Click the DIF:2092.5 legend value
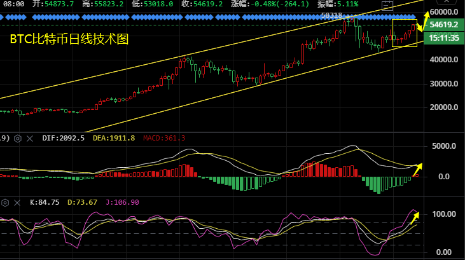 tap(63, 138)
